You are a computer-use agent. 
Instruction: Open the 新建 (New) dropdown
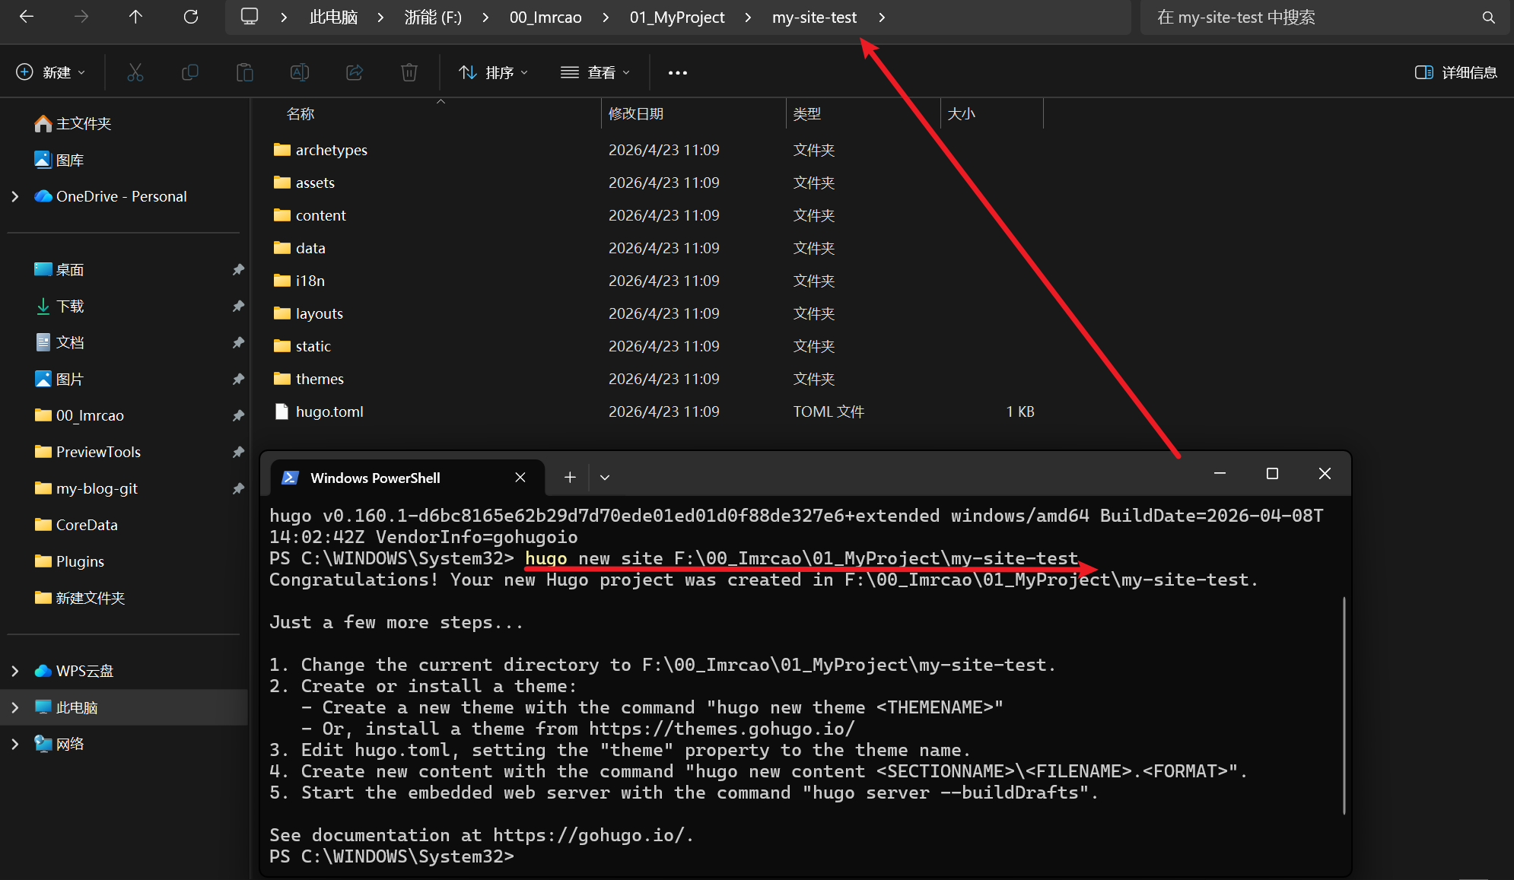point(51,72)
